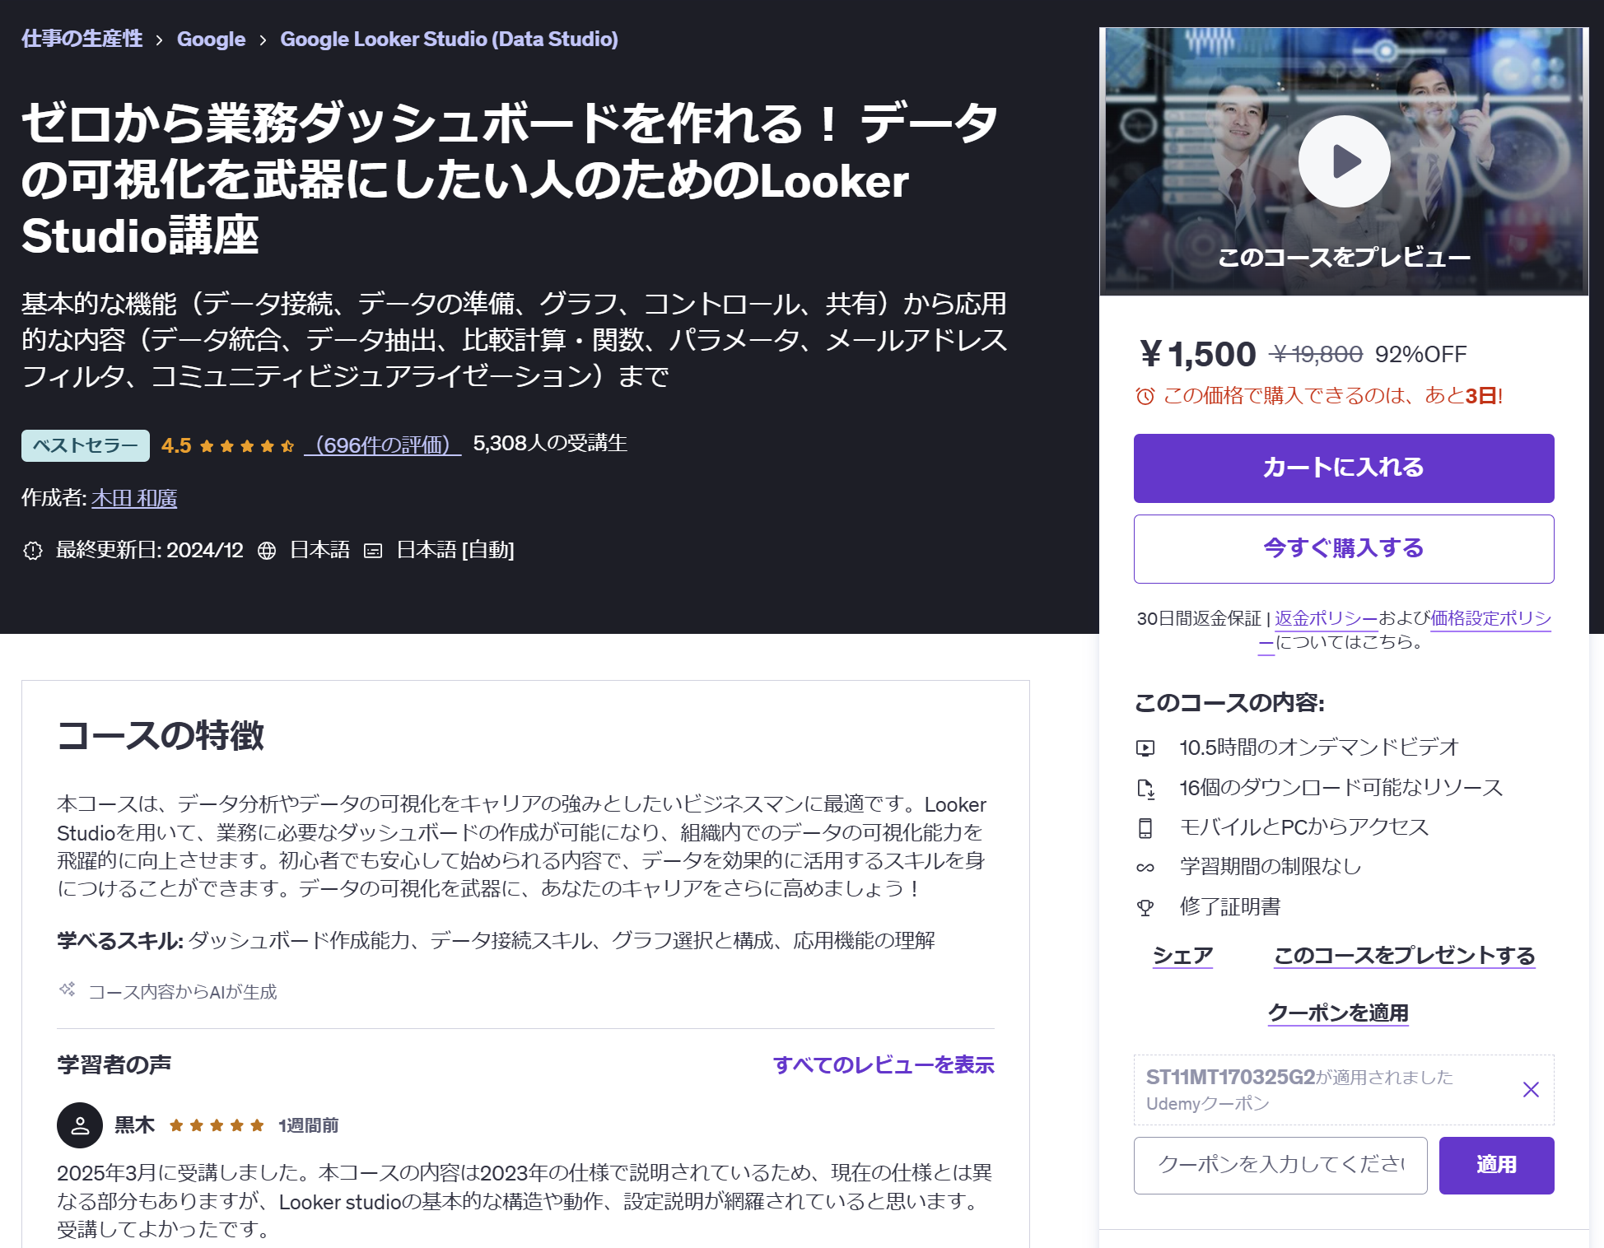1604x1248 pixels.
Task: Play the course preview video
Action: tap(1344, 161)
